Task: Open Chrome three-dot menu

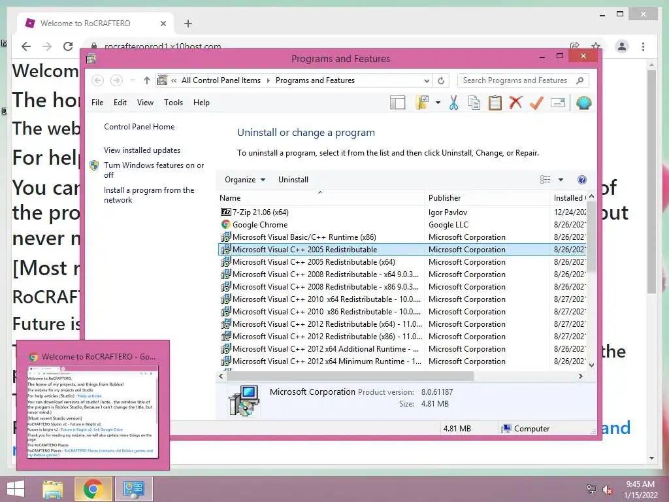Action: pyautogui.click(x=643, y=46)
